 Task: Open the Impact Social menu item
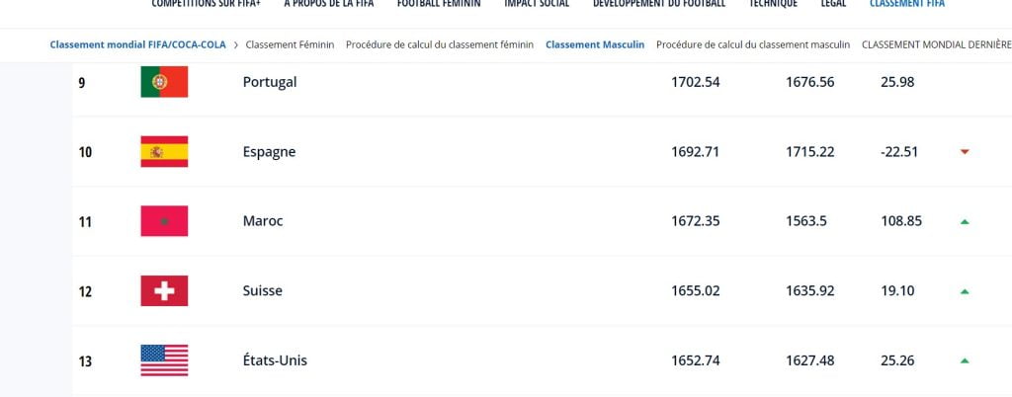[x=537, y=4]
